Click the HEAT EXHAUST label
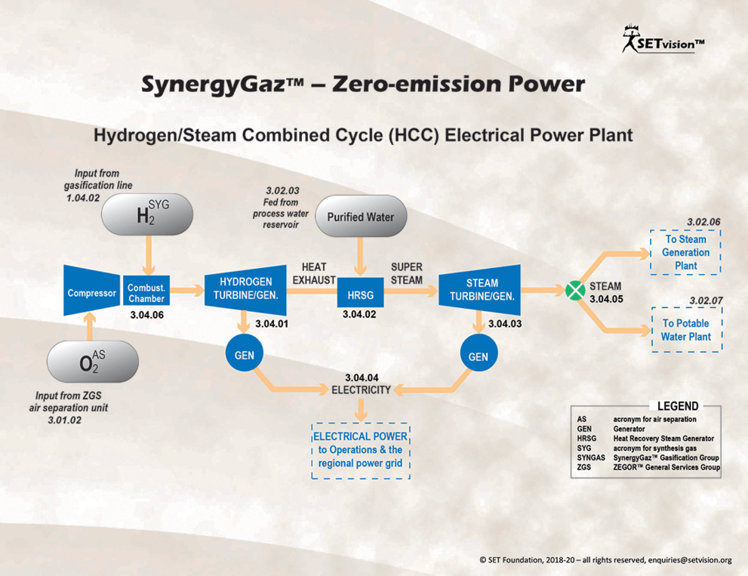Viewport: 748px width, 576px height. click(314, 273)
